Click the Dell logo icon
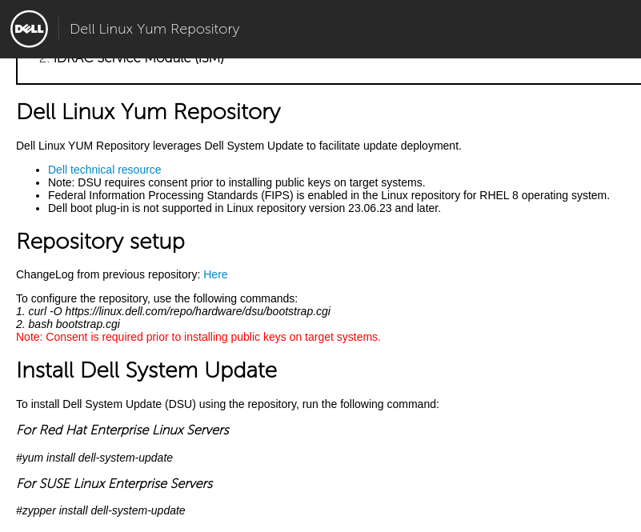The image size is (641, 532). pos(29,29)
